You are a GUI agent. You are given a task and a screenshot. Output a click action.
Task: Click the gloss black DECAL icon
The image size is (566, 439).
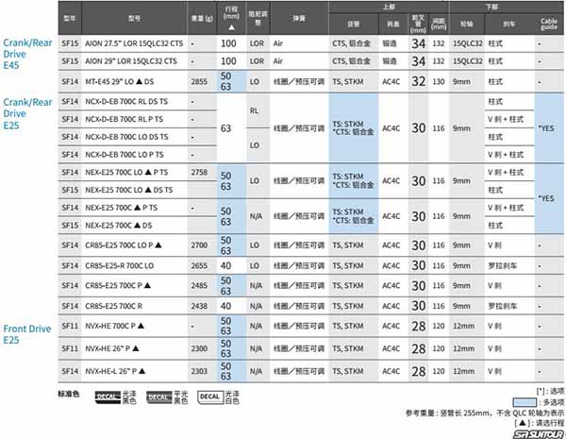coord(108,397)
